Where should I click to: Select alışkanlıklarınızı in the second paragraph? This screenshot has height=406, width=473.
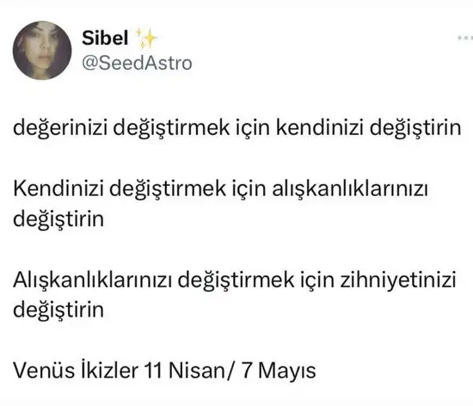click(x=350, y=189)
